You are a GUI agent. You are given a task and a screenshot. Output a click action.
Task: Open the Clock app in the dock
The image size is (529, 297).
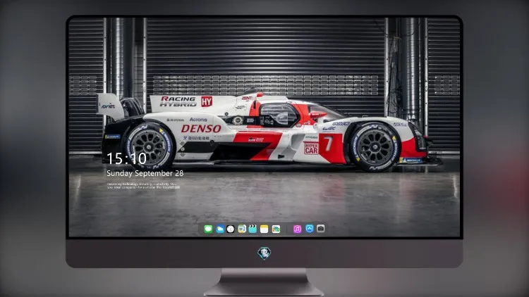click(x=231, y=229)
